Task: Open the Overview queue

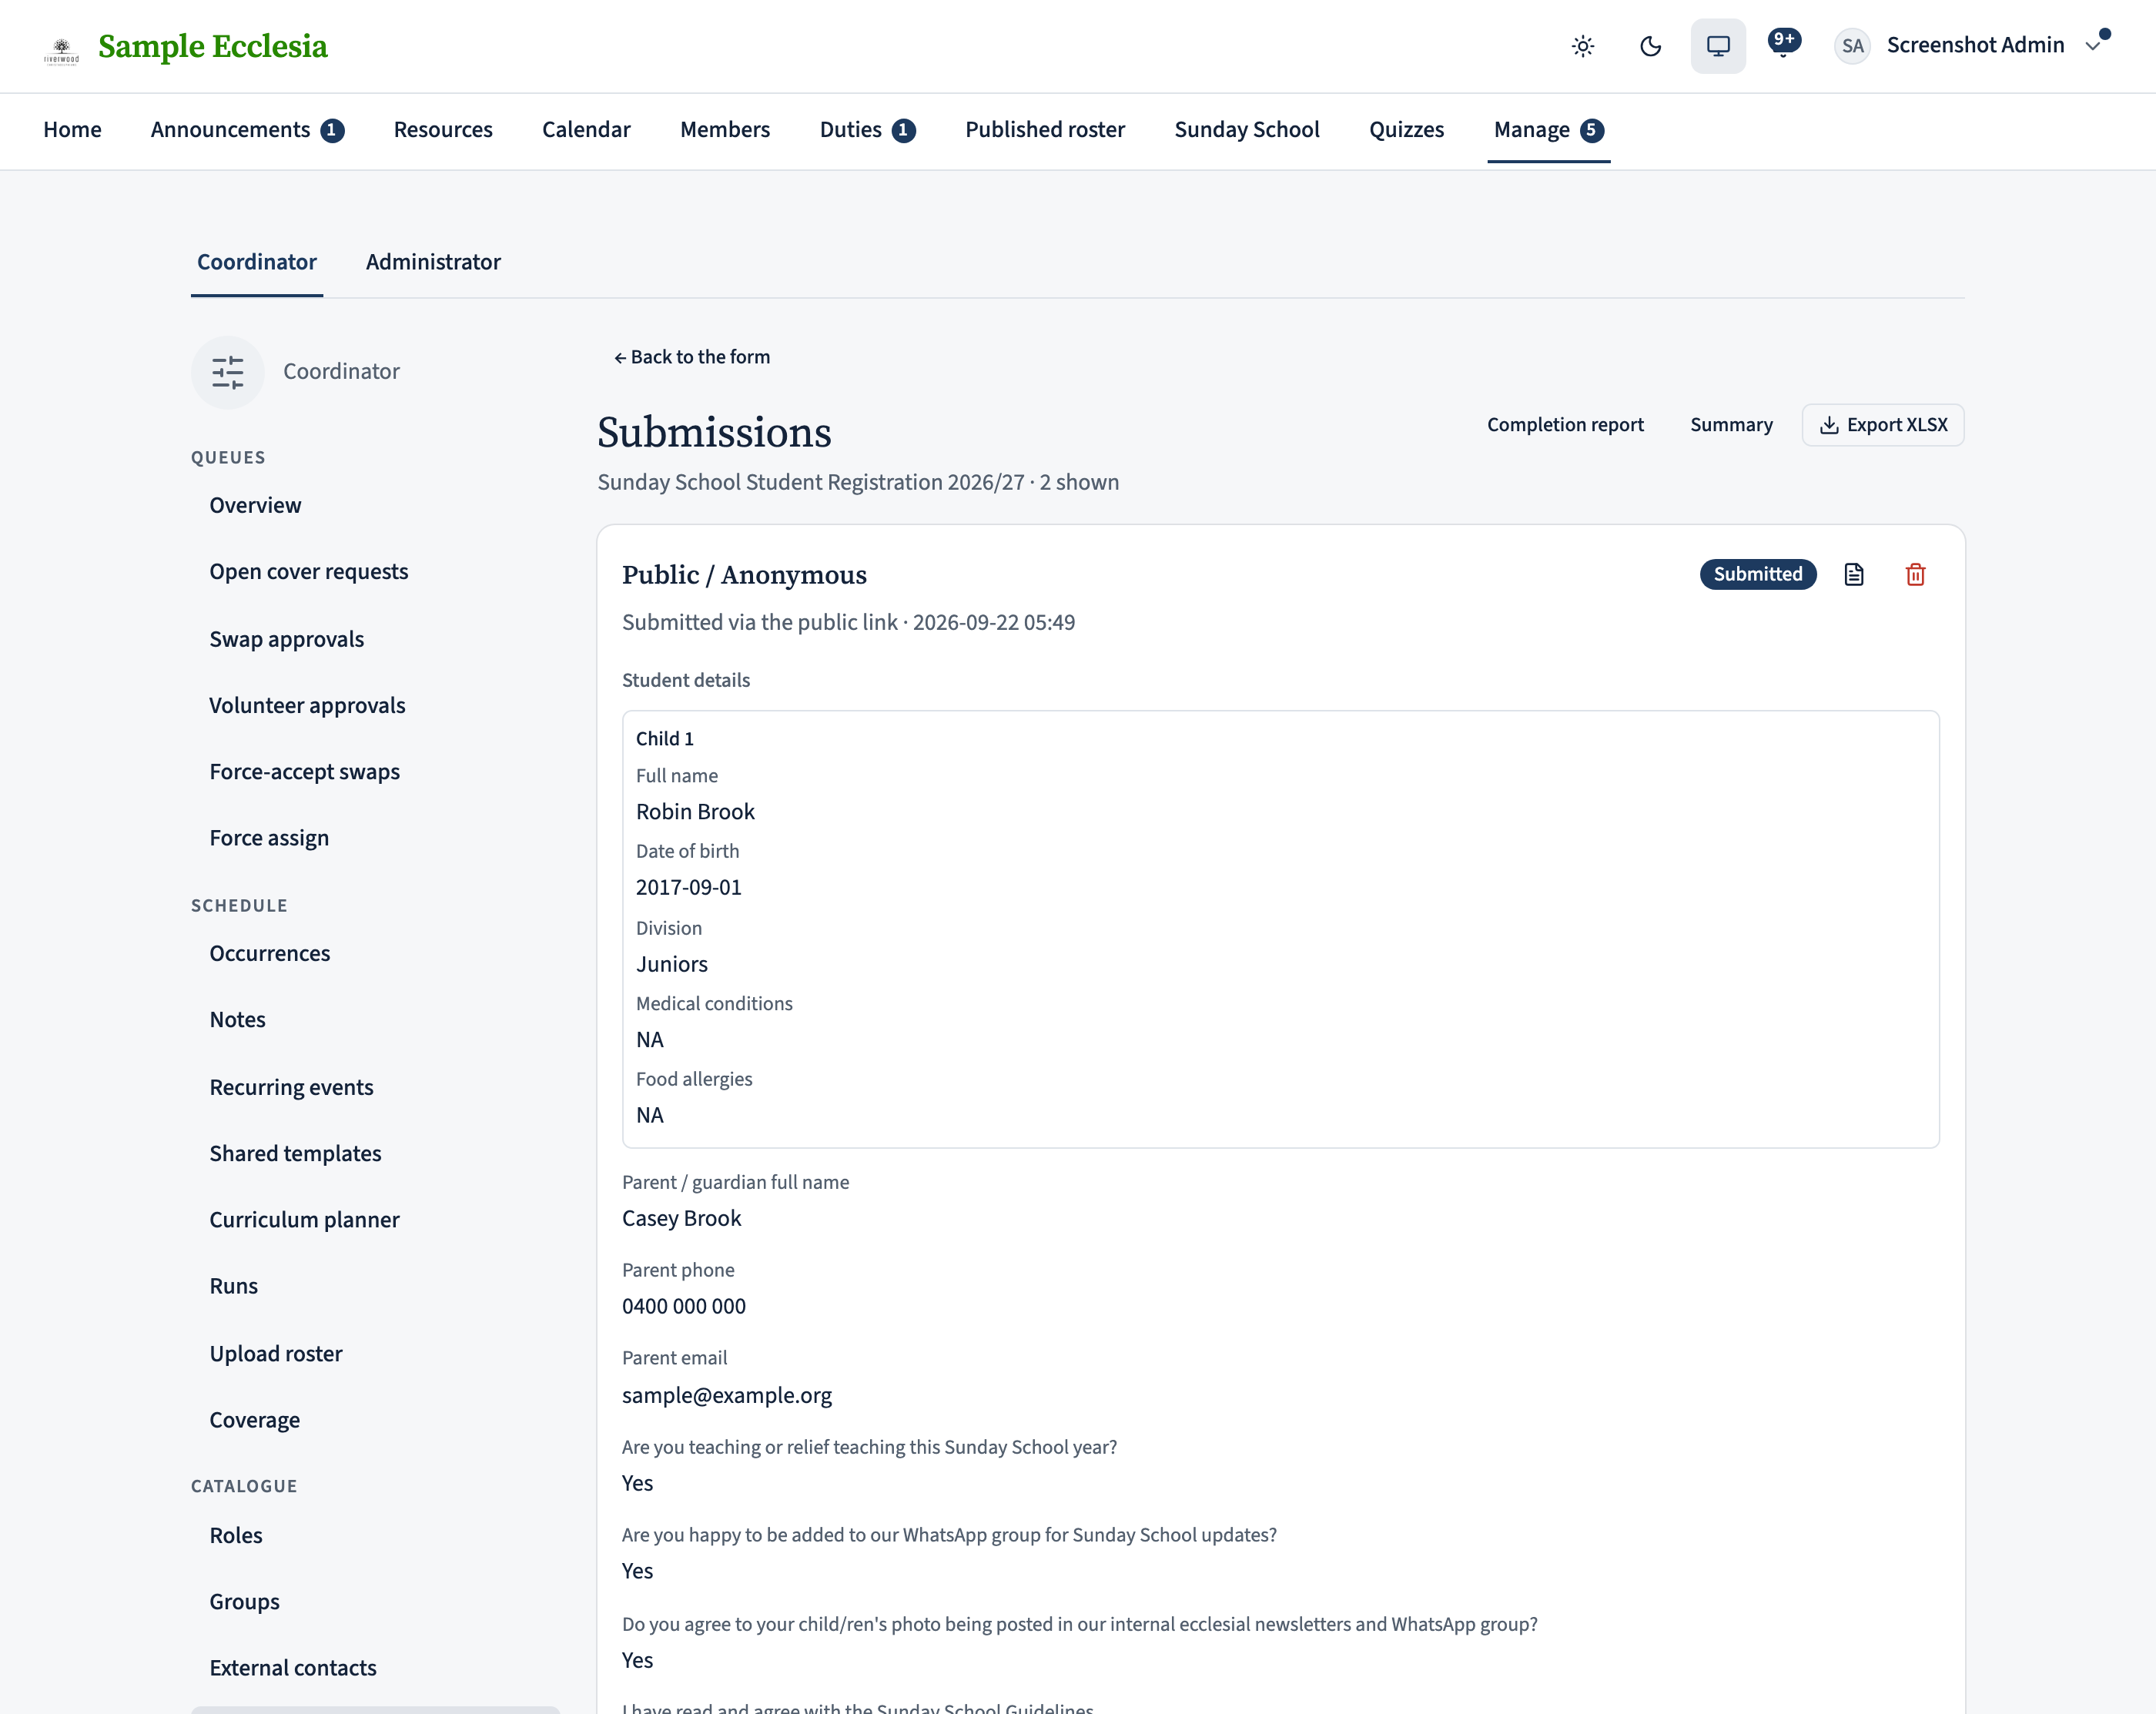Action: click(255, 505)
